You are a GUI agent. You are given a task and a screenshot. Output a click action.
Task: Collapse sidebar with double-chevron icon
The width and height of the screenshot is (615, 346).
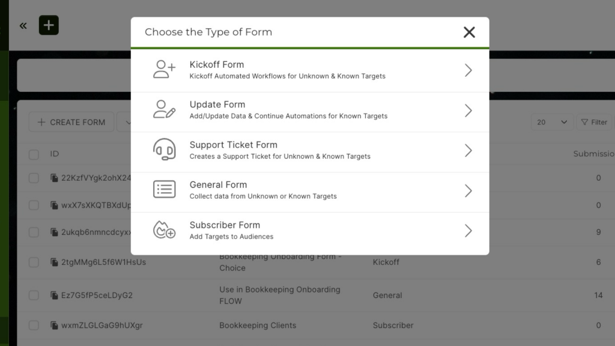(23, 25)
